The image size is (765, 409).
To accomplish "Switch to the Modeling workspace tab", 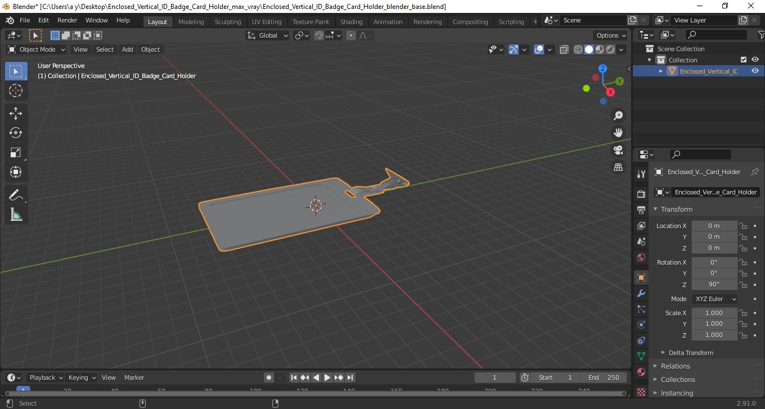I will click(x=191, y=22).
